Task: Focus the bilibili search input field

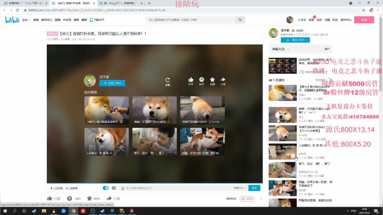Action: pyautogui.click(x=190, y=20)
